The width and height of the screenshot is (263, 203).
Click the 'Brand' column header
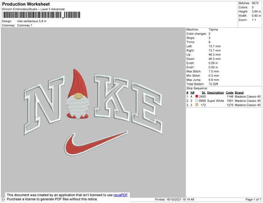(x=239, y=93)
